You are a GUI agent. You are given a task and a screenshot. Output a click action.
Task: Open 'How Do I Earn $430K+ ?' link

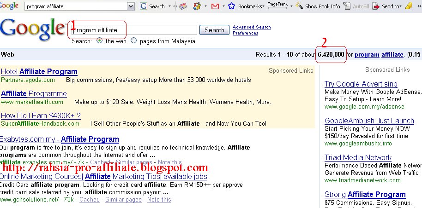(41, 116)
